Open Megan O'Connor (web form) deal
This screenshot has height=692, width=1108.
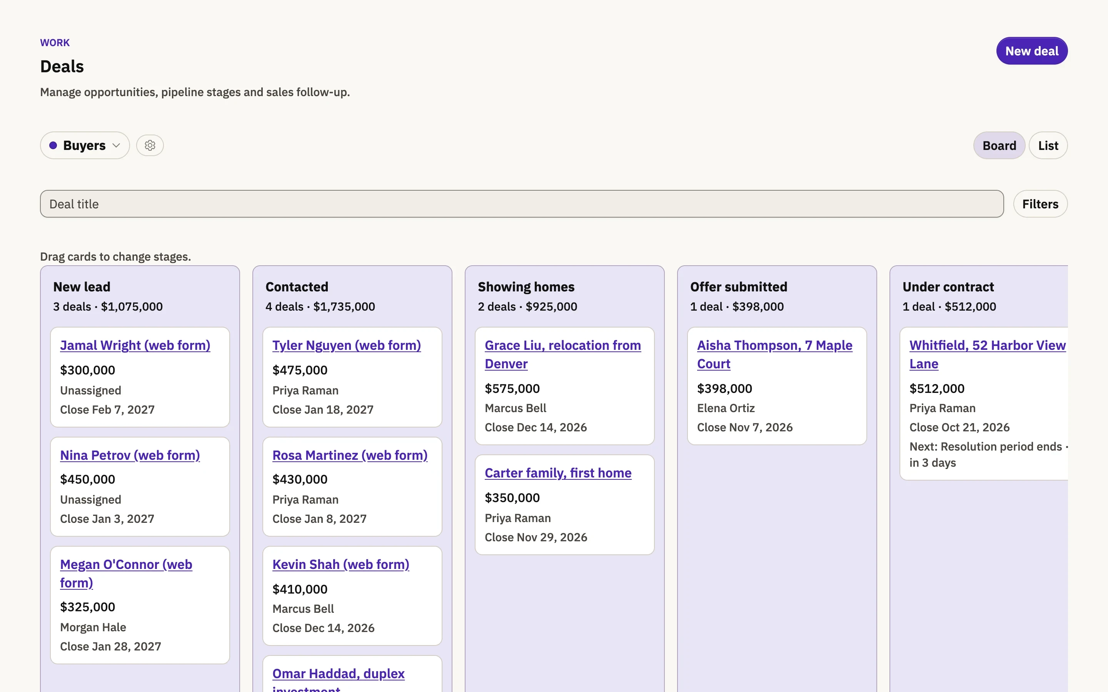point(126,574)
